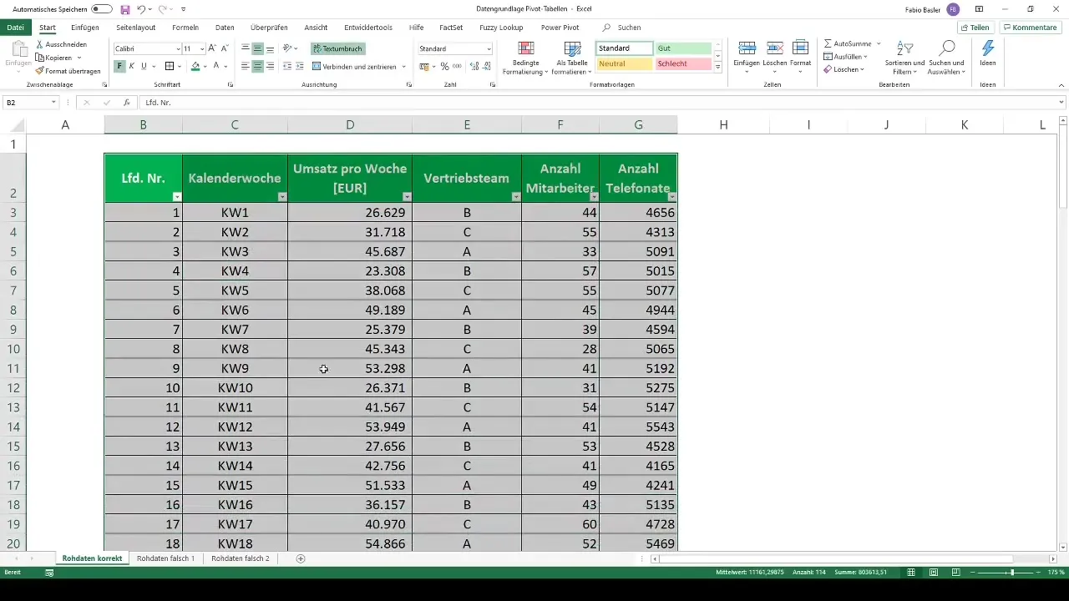Open the borders icon
Image resolution: width=1069 pixels, height=601 pixels.
[170, 66]
